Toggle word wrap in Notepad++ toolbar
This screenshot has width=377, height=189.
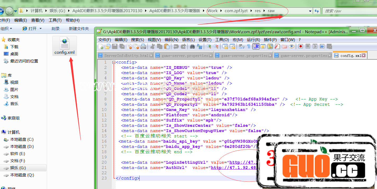241,47
